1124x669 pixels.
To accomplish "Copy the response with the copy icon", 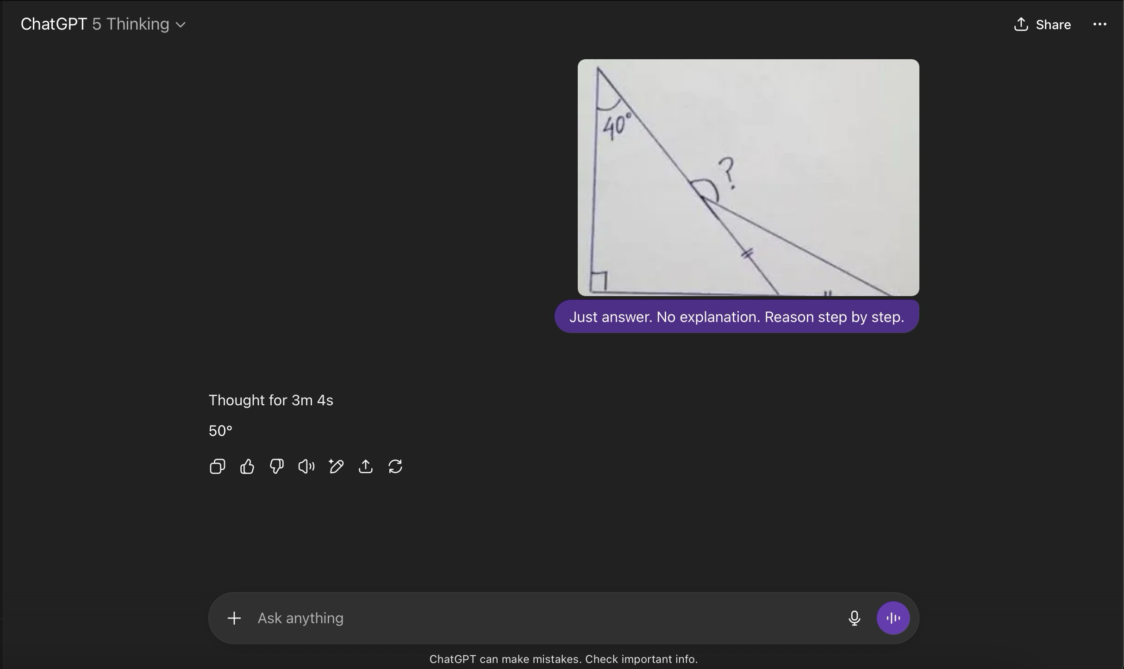I will [217, 466].
